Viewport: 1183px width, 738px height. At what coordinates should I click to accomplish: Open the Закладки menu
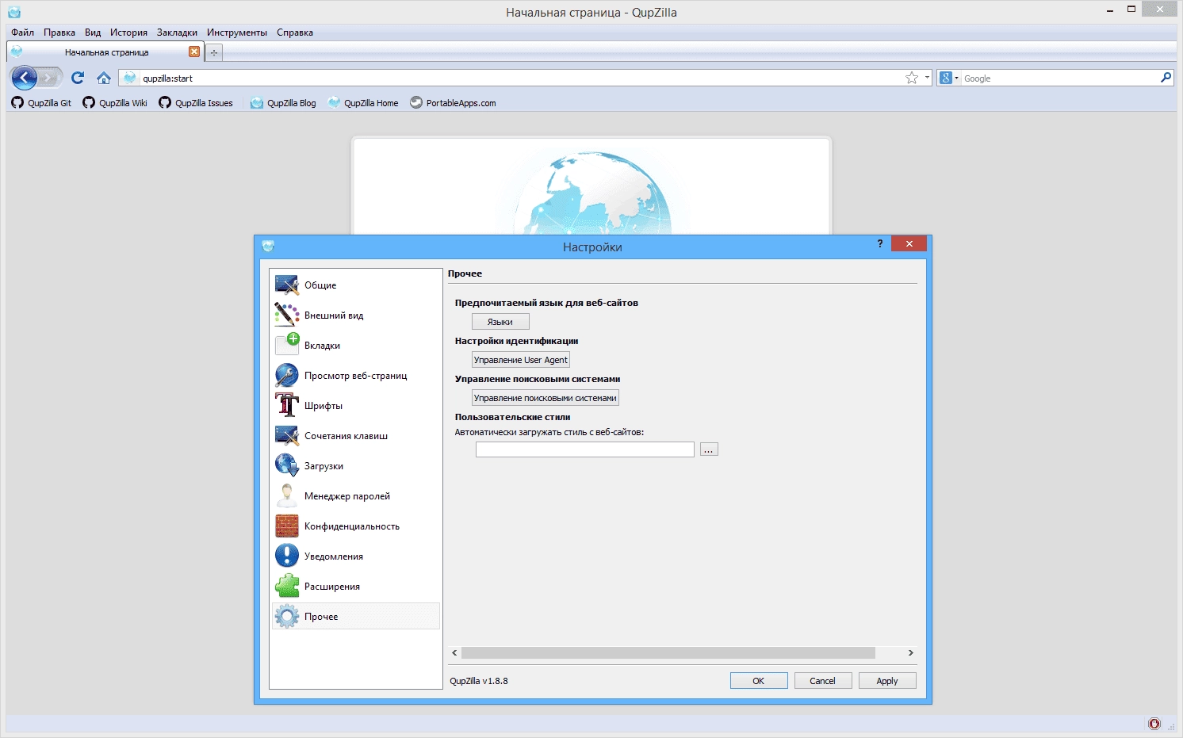tap(177, 33)
